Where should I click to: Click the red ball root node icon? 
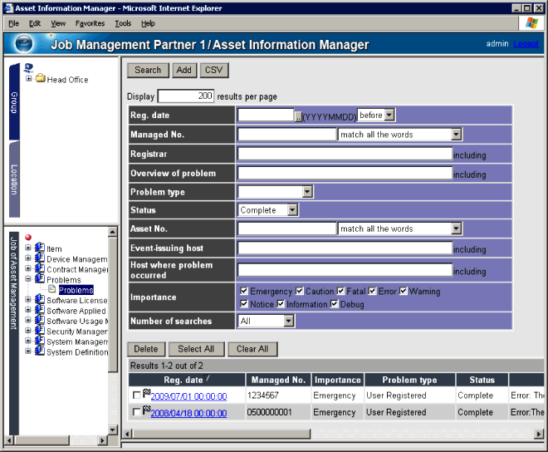click(x=28, y=238)
